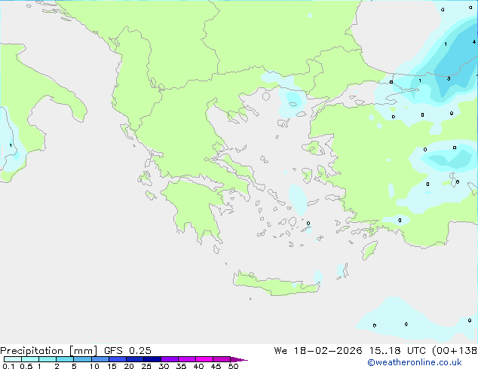Click the 1–2 mm legend color swatch
Viewport: 478px width, 369px height.
[x=47, y=359]
